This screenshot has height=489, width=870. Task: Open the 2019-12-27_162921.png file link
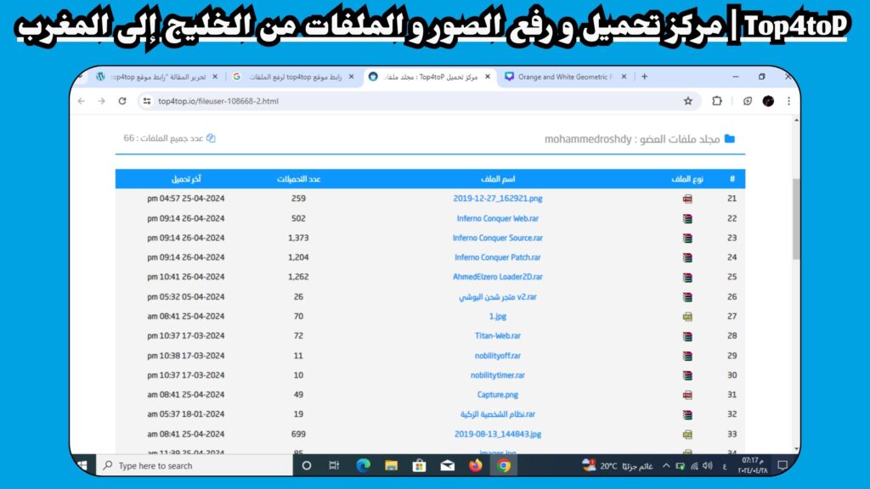click(x=497, y=198)
